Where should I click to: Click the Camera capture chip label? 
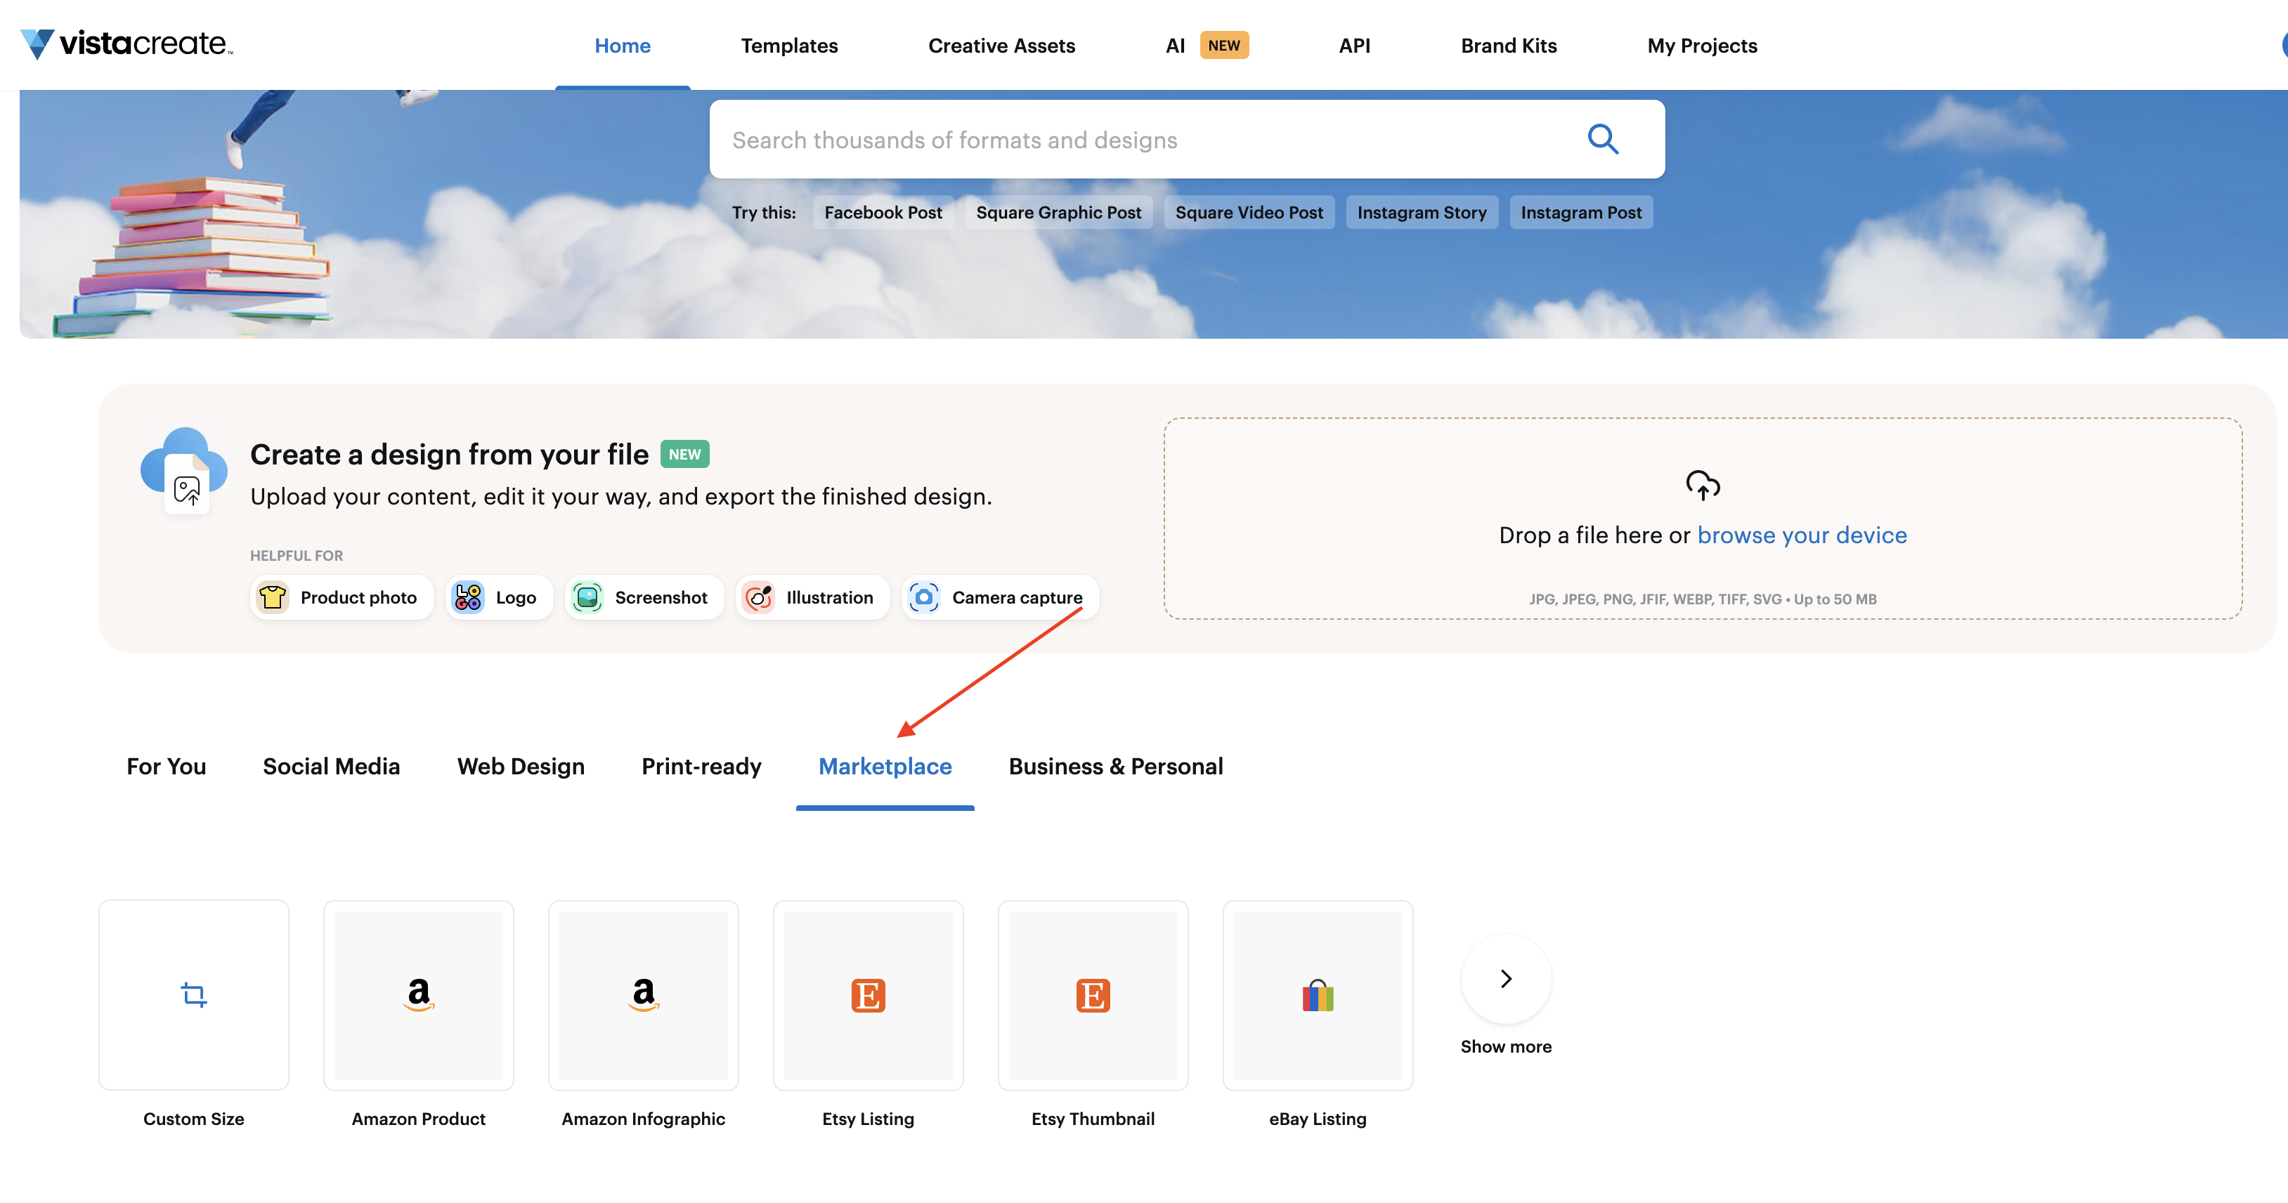coord(1017,597)
